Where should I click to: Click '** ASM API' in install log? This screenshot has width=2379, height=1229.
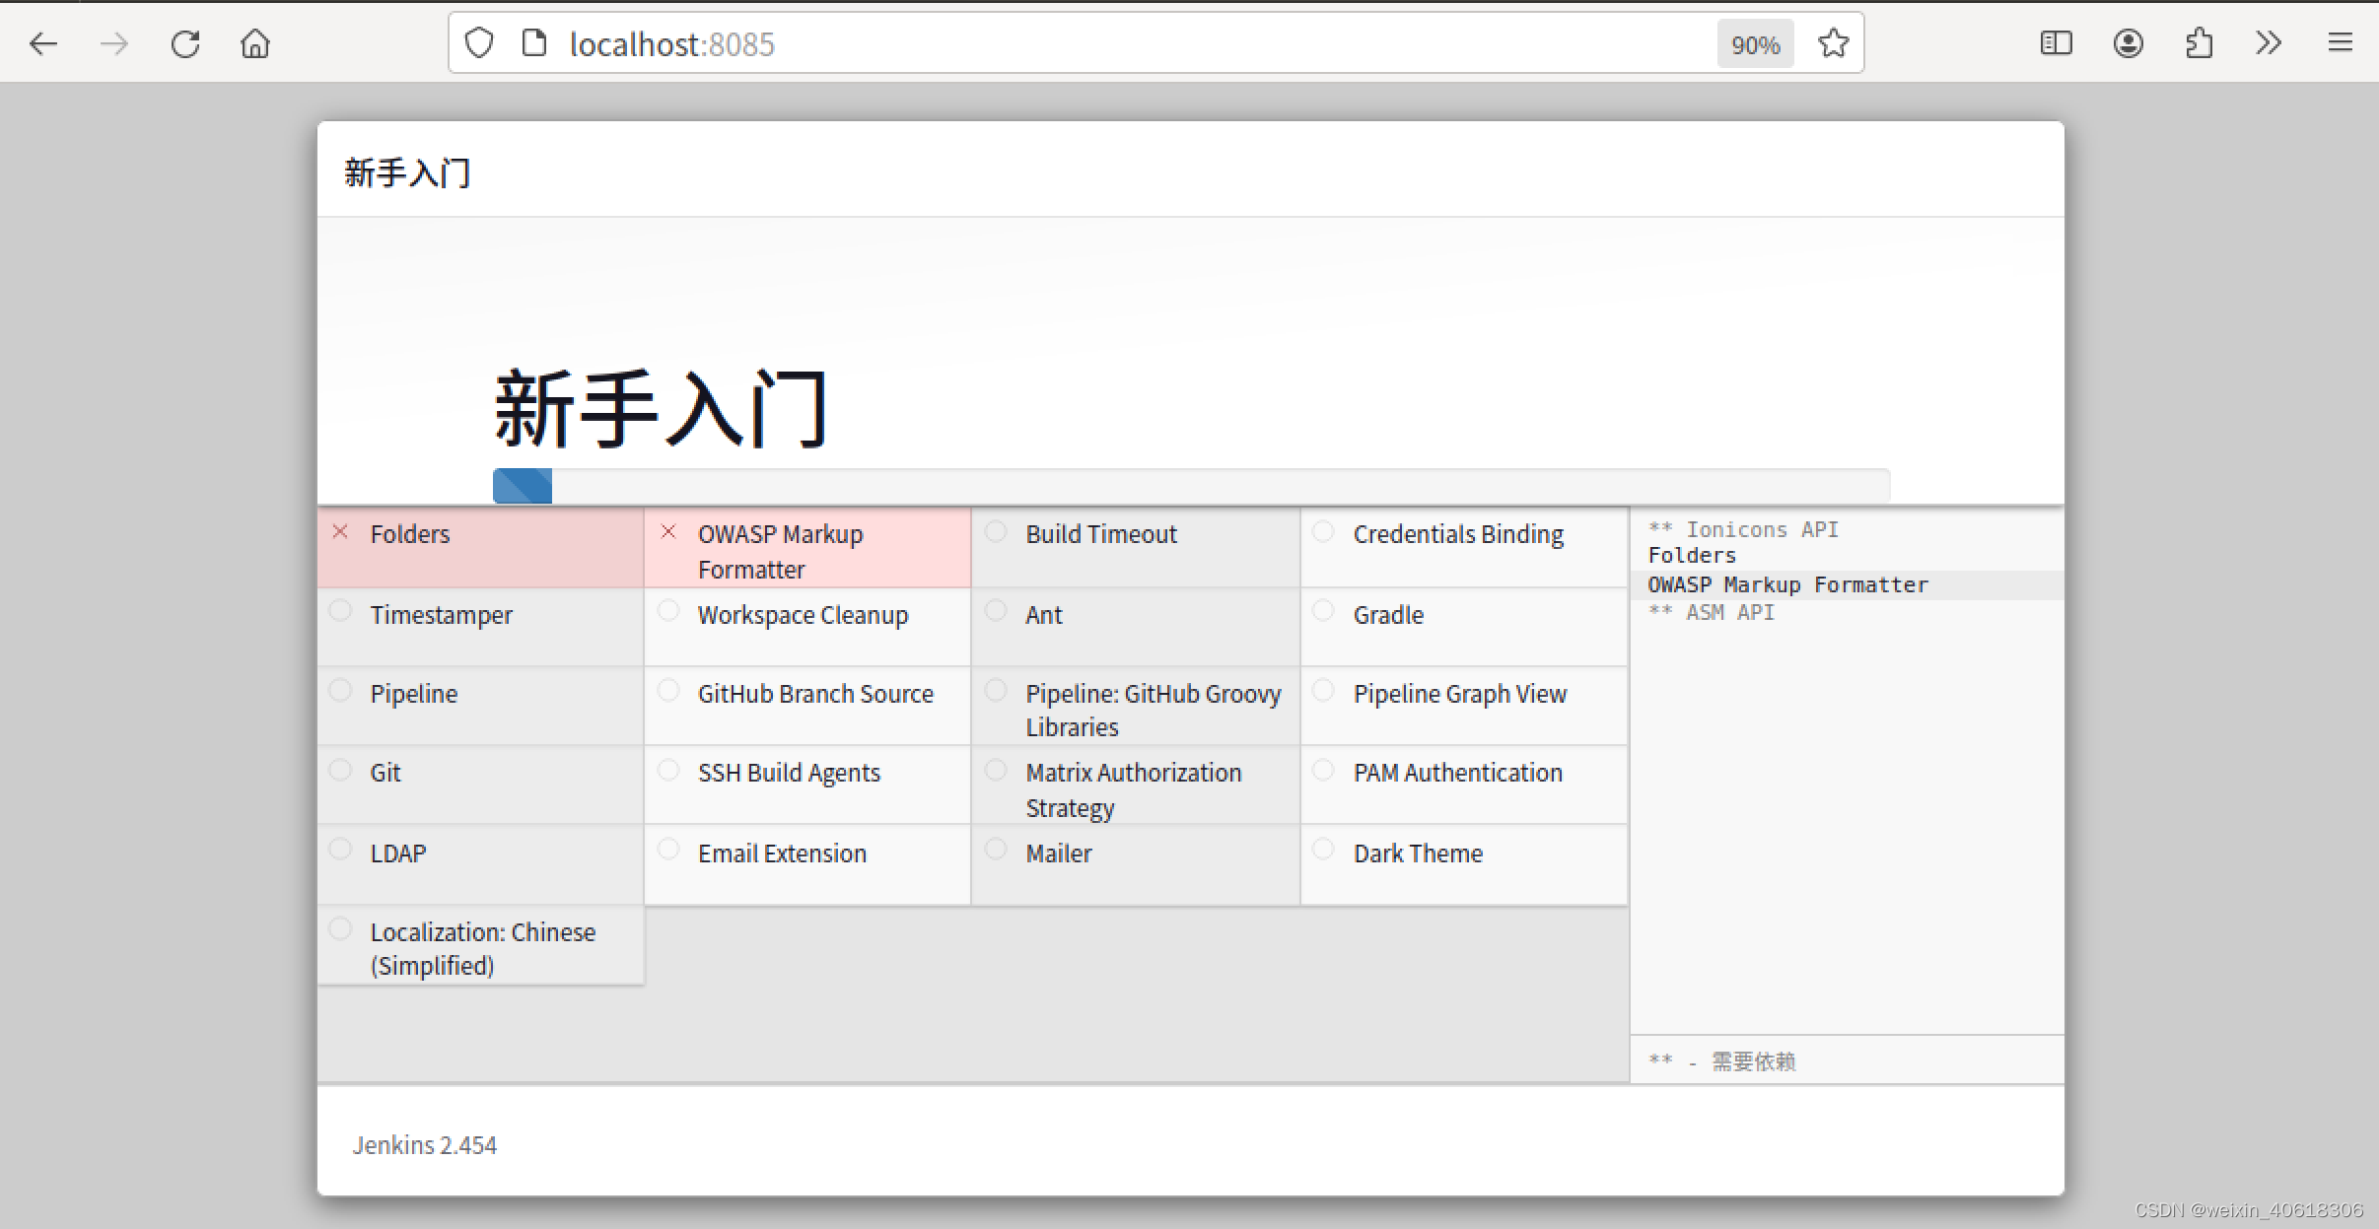tap(1711, 612)
